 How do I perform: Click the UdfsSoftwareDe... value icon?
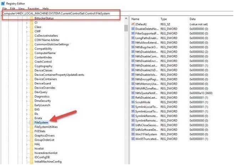click(133, 130)
